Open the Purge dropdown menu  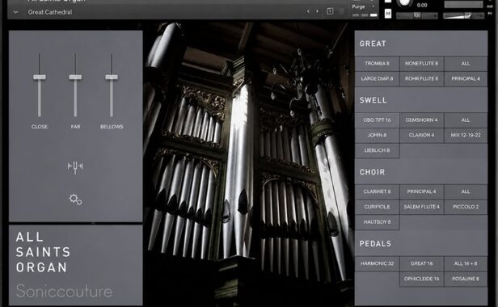coord(364,6)
